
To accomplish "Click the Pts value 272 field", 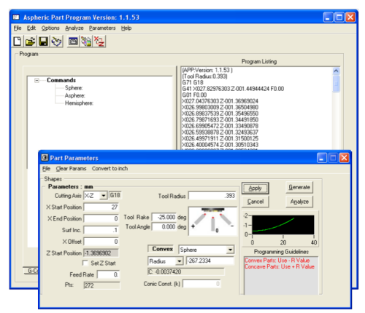I will tap(101, 285).
